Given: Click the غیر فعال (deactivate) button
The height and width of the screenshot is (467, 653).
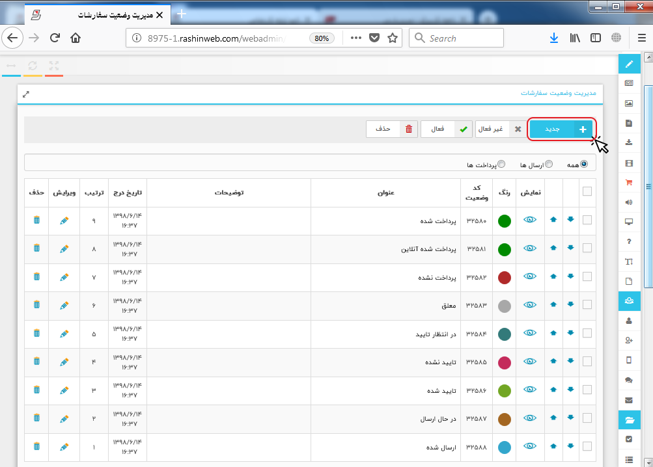Looking at the screenshot, I should pos(501,129).
